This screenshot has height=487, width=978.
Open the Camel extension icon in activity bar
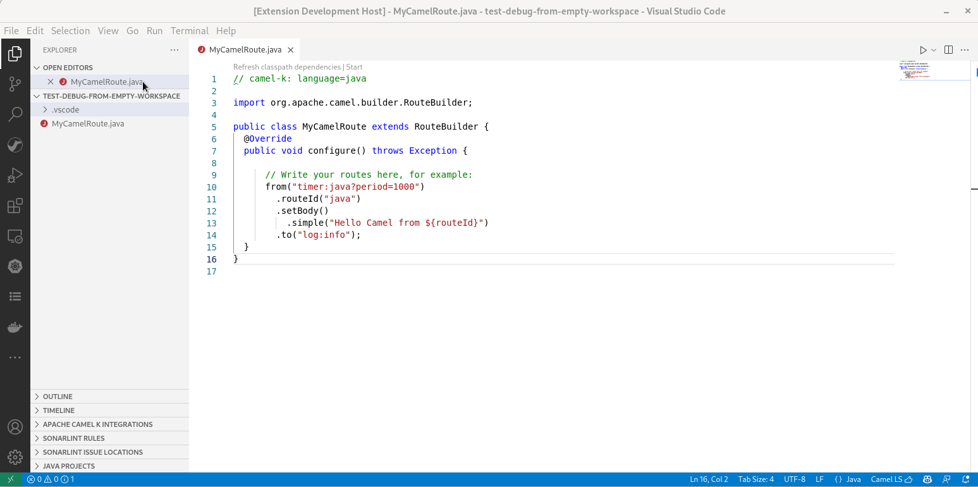(x=15, y=145)
